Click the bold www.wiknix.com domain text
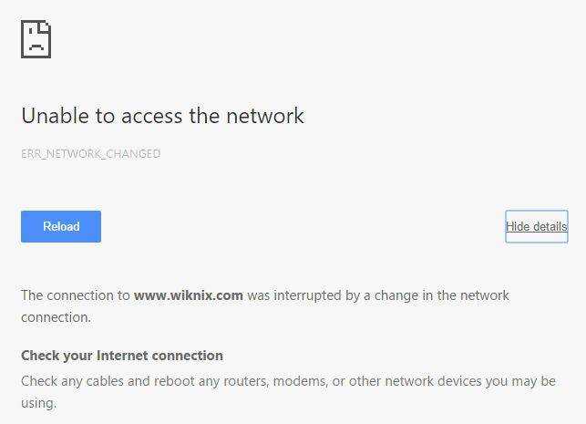The image size is (586, 424). [189, 295]
